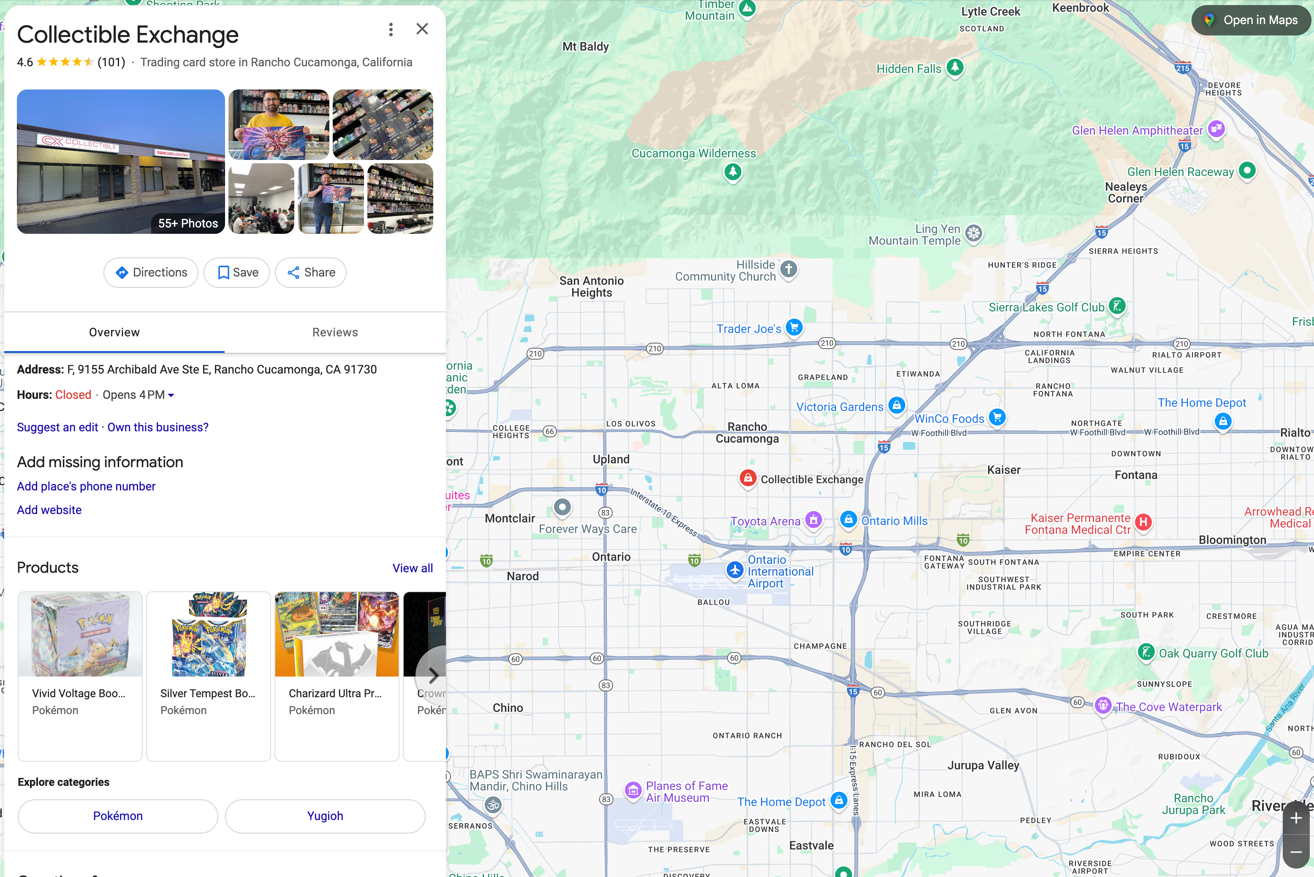1314x877 pixels.
Task: Select the Pokémon category chip
Action: [117, 815]
